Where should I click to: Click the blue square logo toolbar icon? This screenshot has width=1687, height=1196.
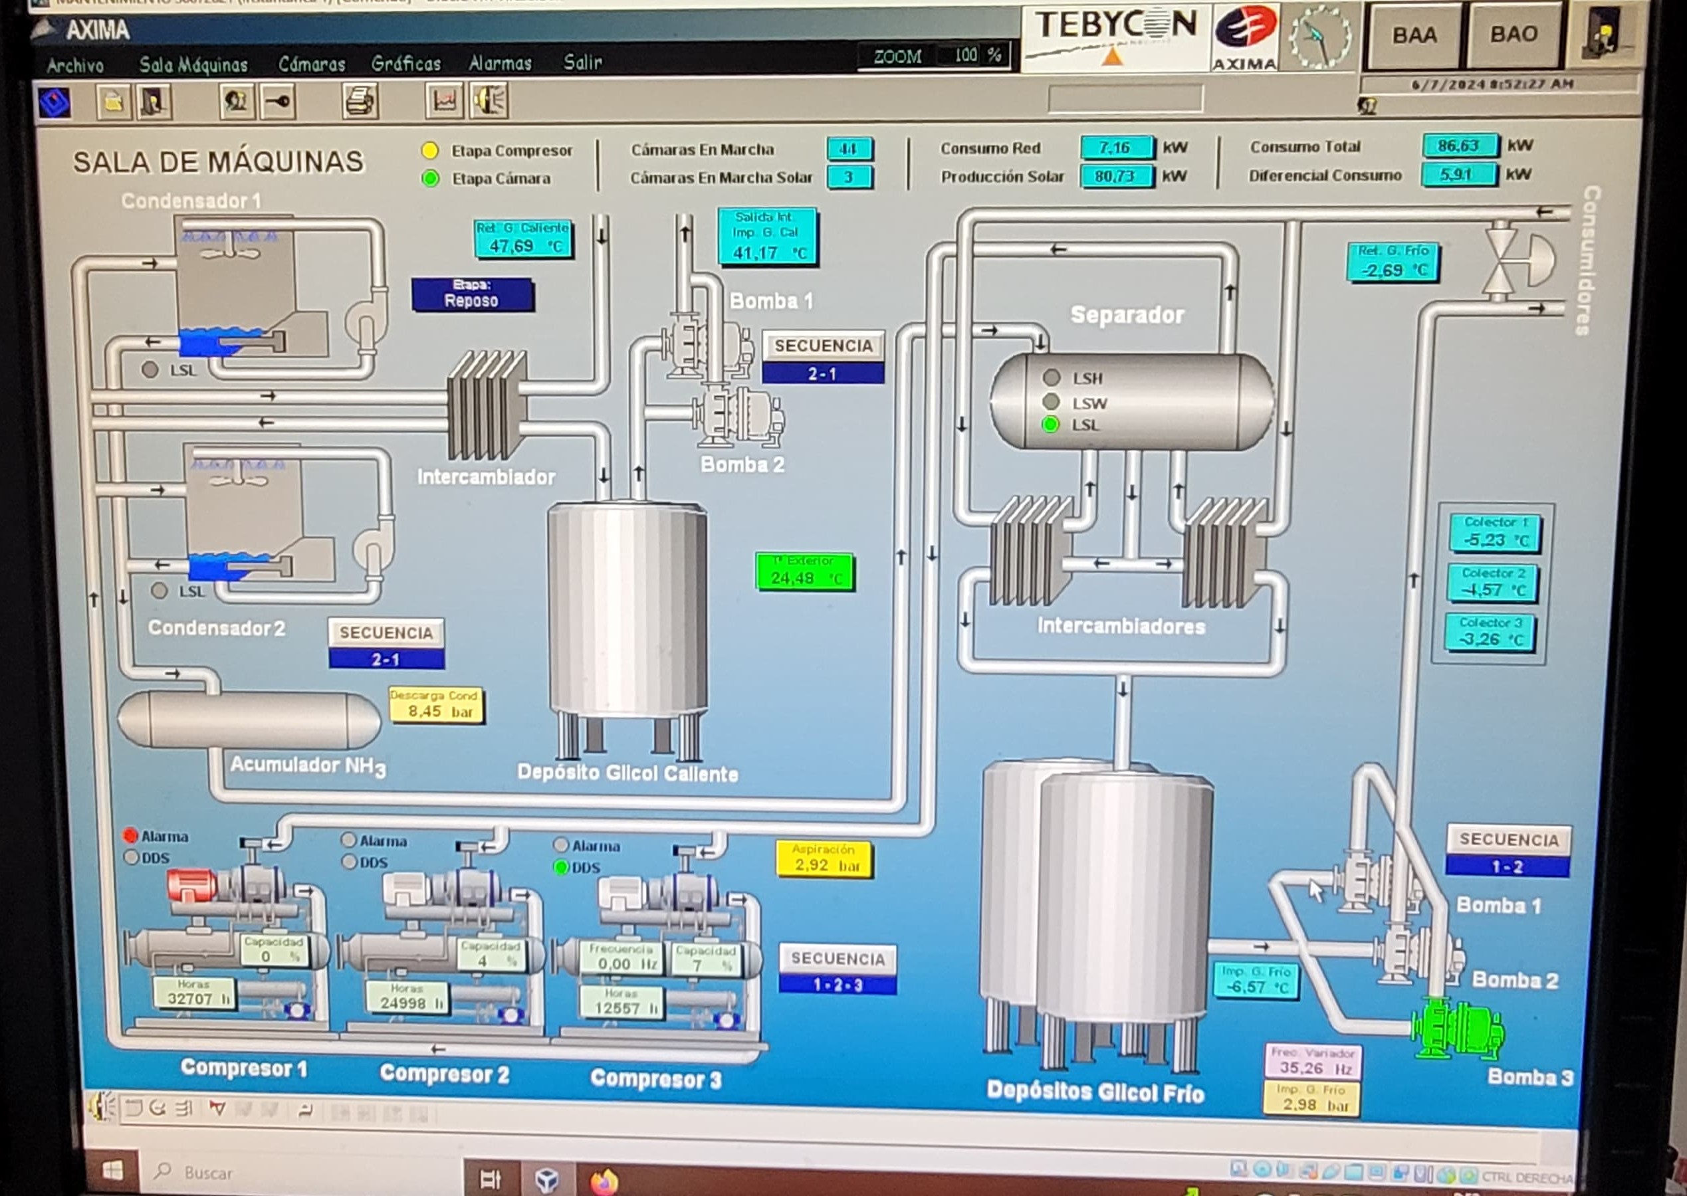click(54, 102)
